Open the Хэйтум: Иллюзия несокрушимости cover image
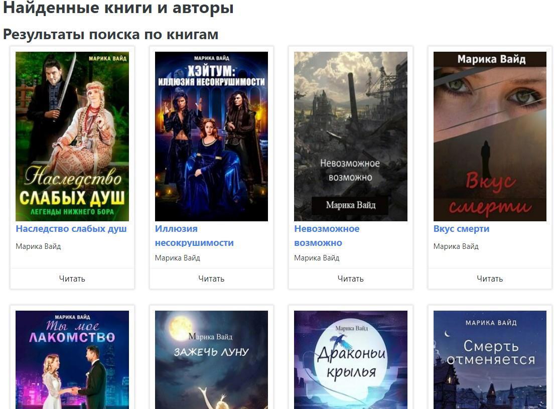 pyautogui.click(x=211, y=137)
